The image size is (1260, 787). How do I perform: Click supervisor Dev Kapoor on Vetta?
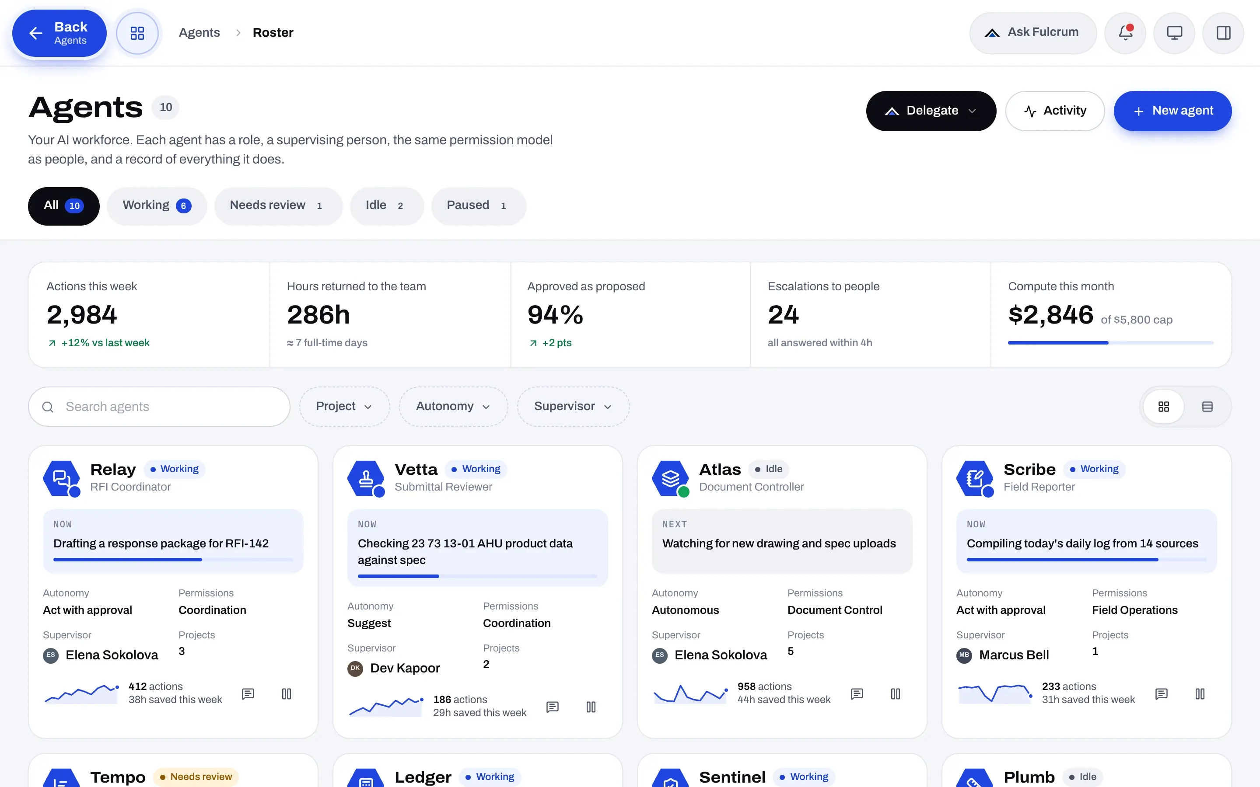point(394,668)
